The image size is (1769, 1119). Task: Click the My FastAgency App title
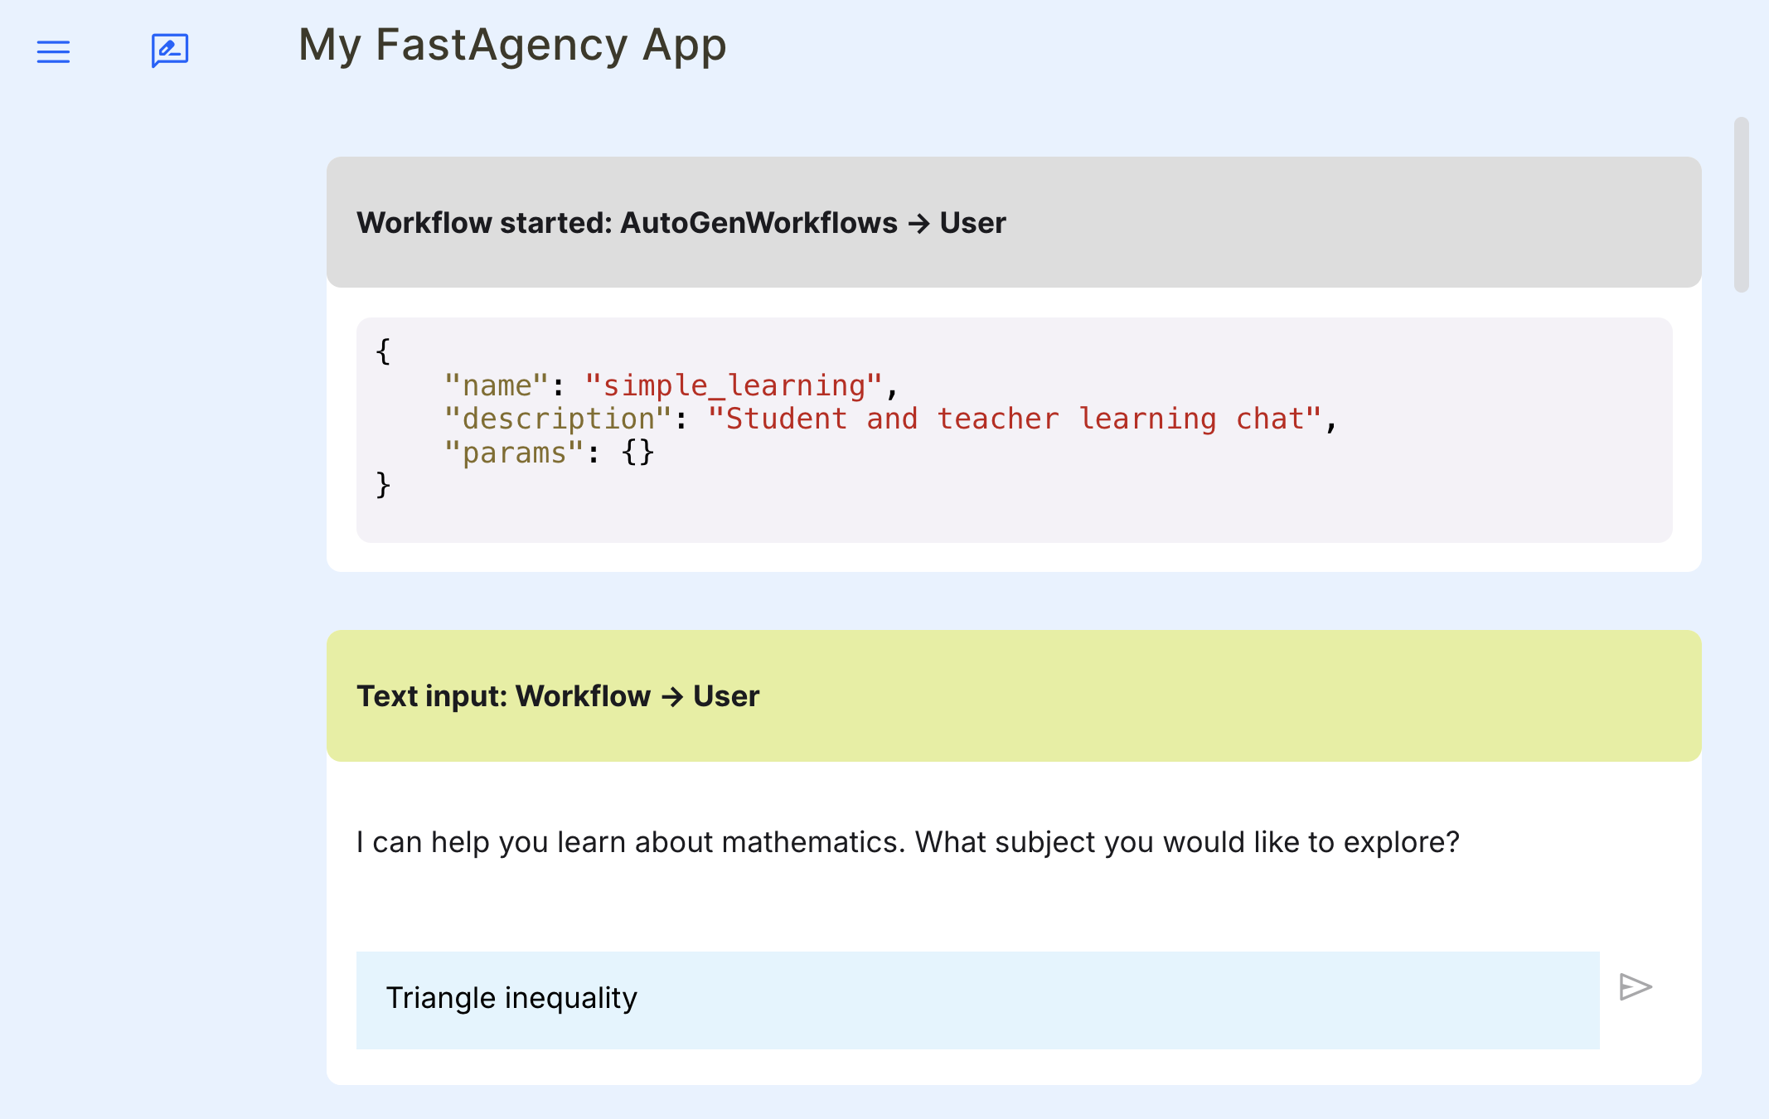511,45
